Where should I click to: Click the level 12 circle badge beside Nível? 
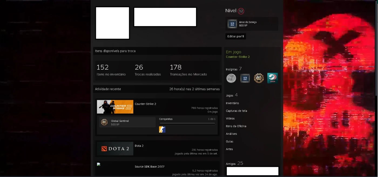pos(241,11)
